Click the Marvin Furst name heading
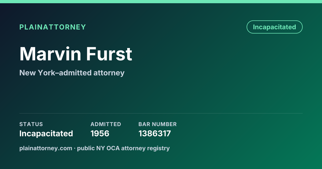Image resolution: width=322 pixels, height=169 pixels. point(76,54)
